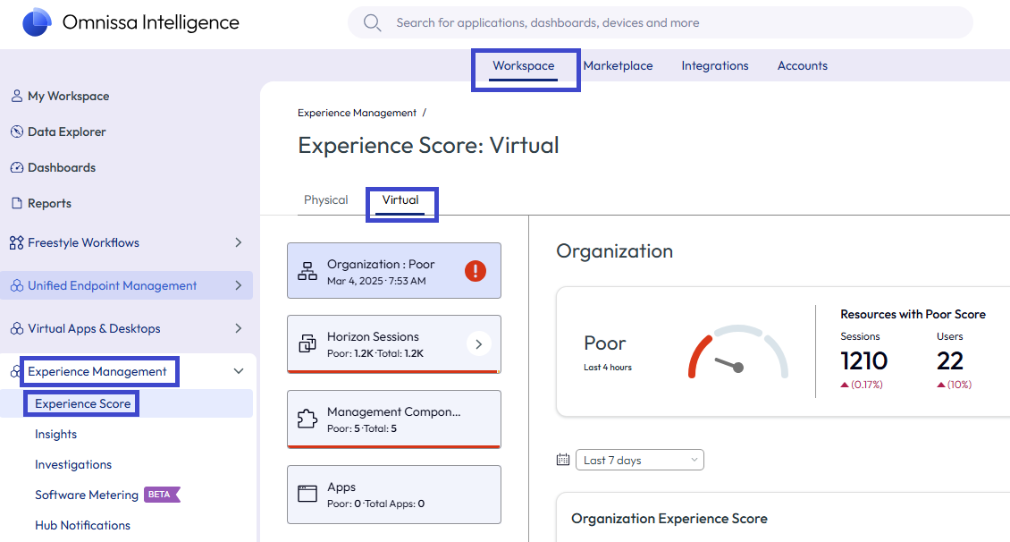Click the Organization hierarchy icon
The image size is (1010, 542).
tap(307, 271)
